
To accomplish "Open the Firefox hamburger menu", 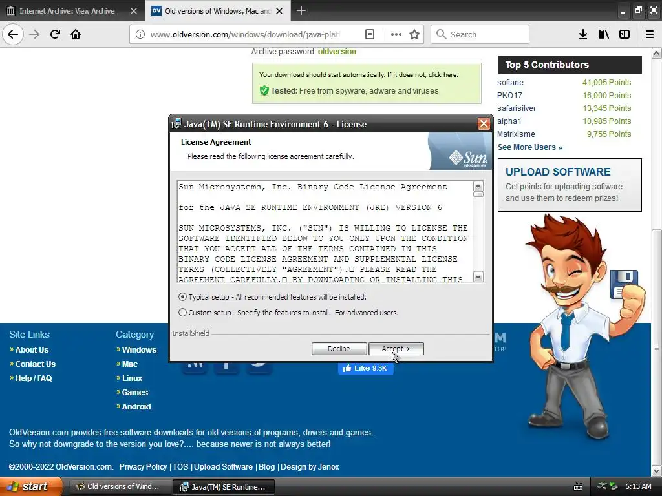I will coord(650,35).
